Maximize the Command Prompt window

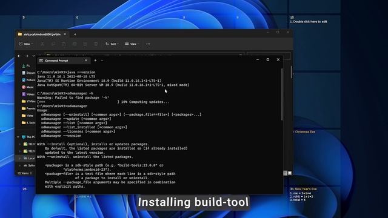click(268, 59)
